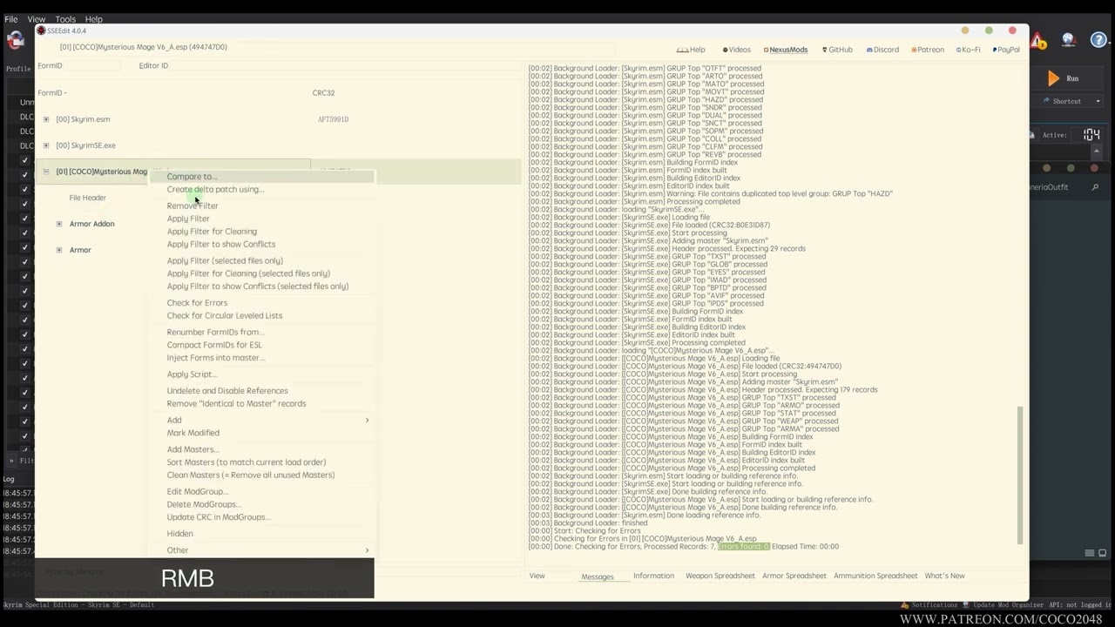
Task: Open the Discord link
Action: click(882, 50)
